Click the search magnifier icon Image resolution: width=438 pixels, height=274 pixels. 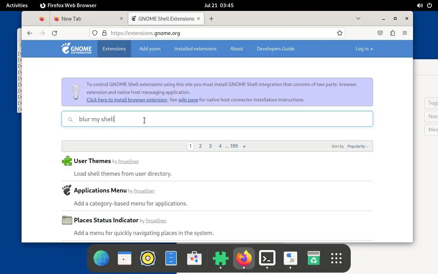70,119
